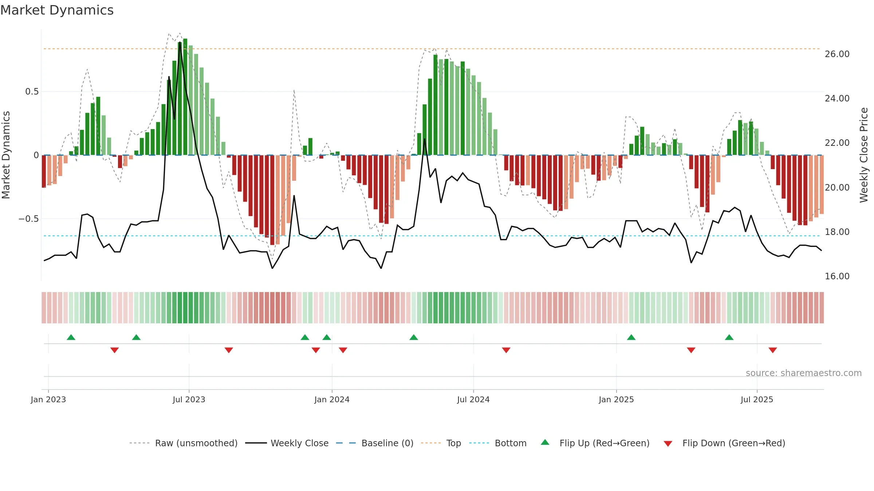Click the Weekly Close Price axis title

tap(864, 155)
